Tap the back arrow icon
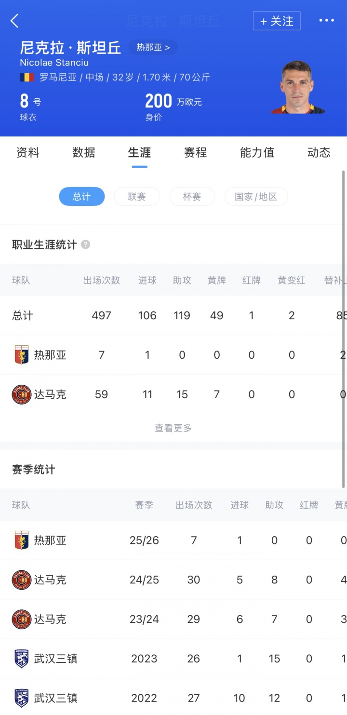The height and width of the screenshot is (715, 347). [x=15, y=21]
